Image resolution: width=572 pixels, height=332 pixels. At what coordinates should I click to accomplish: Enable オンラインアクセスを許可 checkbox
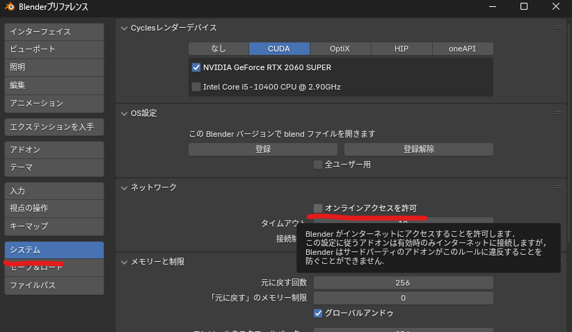[318, 208]
